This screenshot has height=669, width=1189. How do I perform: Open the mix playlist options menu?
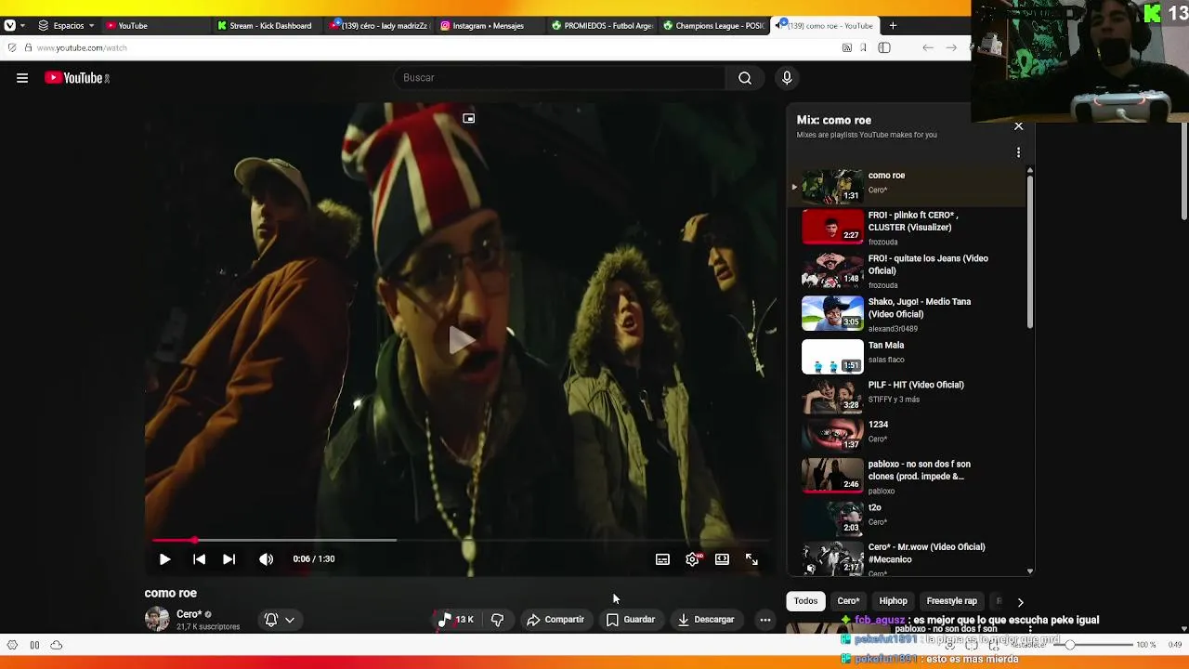1018,152
